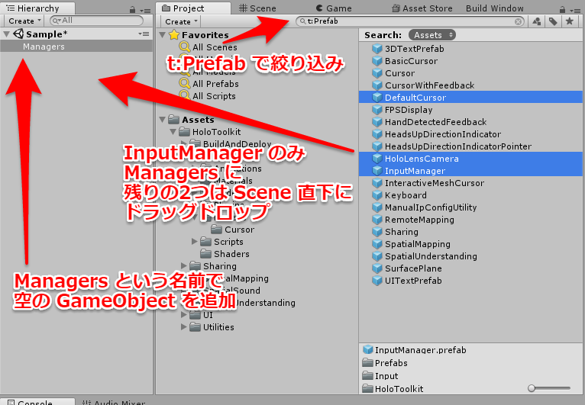
Task: Click the Cursor prefab cube icon in results
Action: tap(377, 73)
